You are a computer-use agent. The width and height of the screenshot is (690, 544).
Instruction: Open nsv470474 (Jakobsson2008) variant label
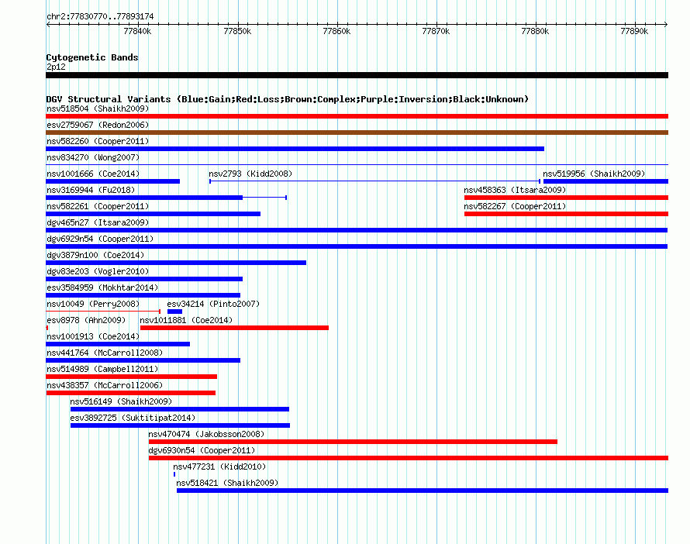(x=206, y=434)
